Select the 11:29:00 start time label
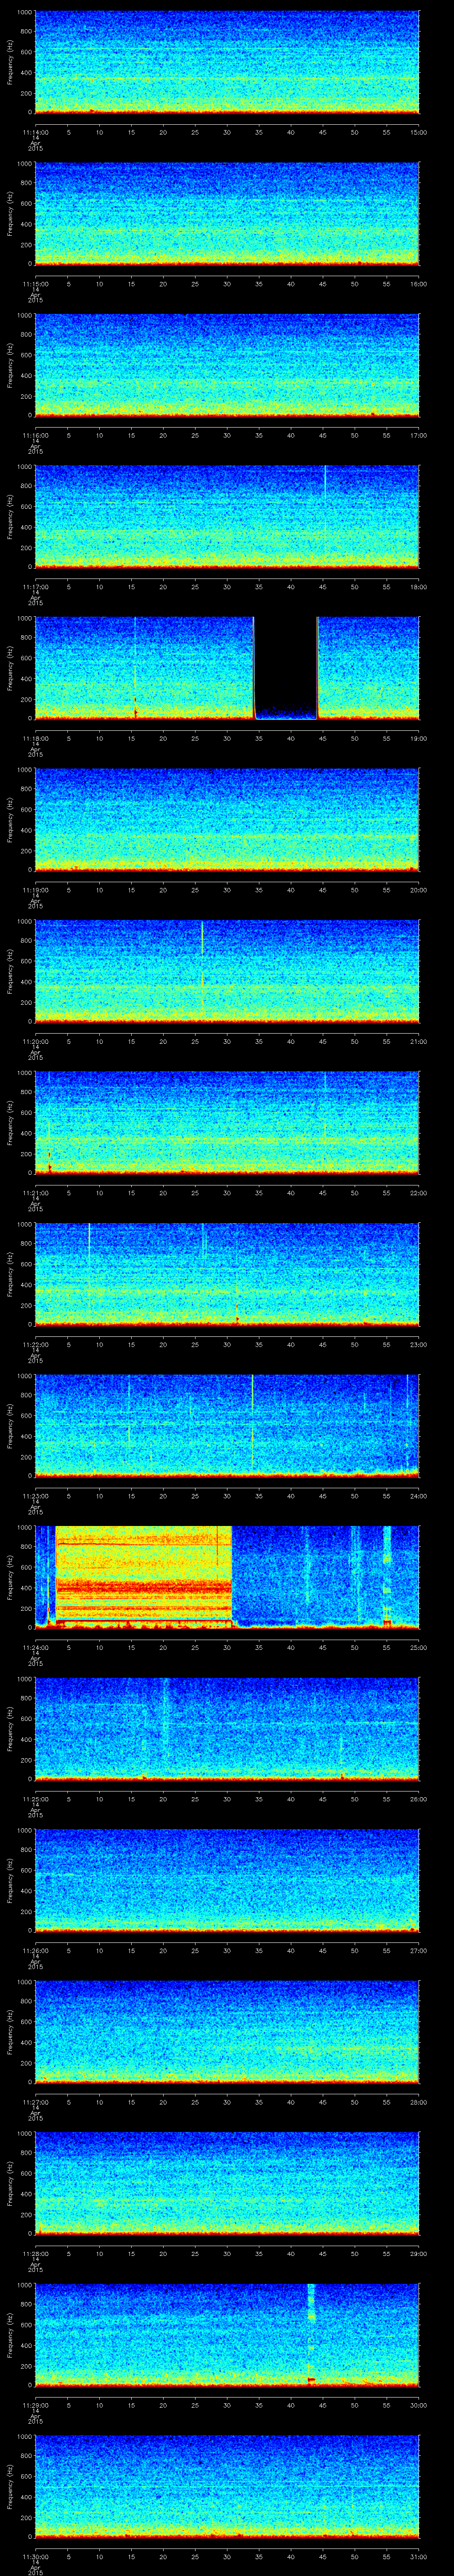 click(x=35, y=2405)
